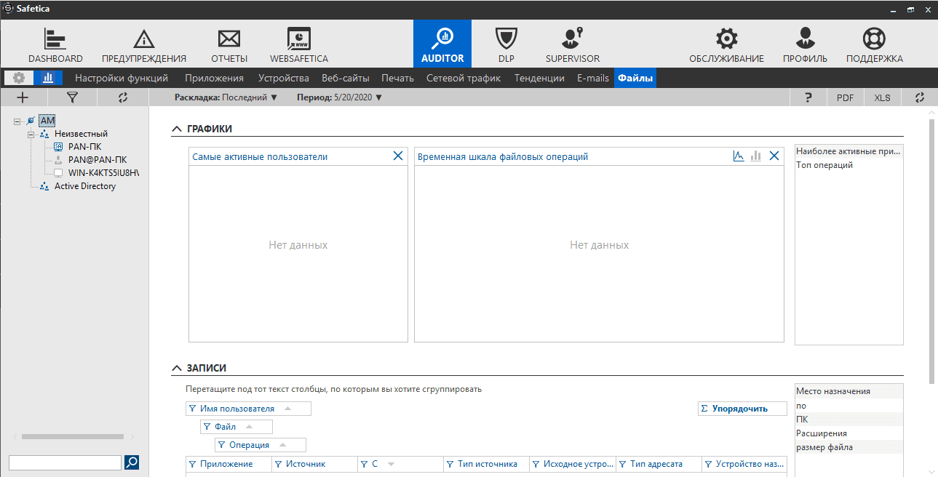Open the Период date dropdown
Screen dimensions: 938x477
click(340, 97)
